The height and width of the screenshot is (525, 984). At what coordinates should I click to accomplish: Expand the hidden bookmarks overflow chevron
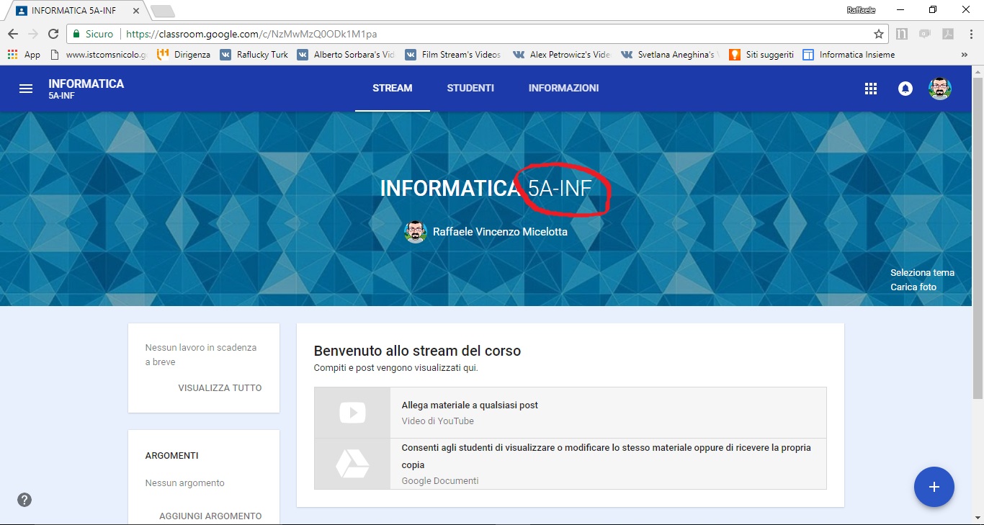click(965, 55)
